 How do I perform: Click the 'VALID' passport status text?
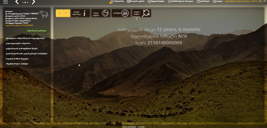point(26,23)
